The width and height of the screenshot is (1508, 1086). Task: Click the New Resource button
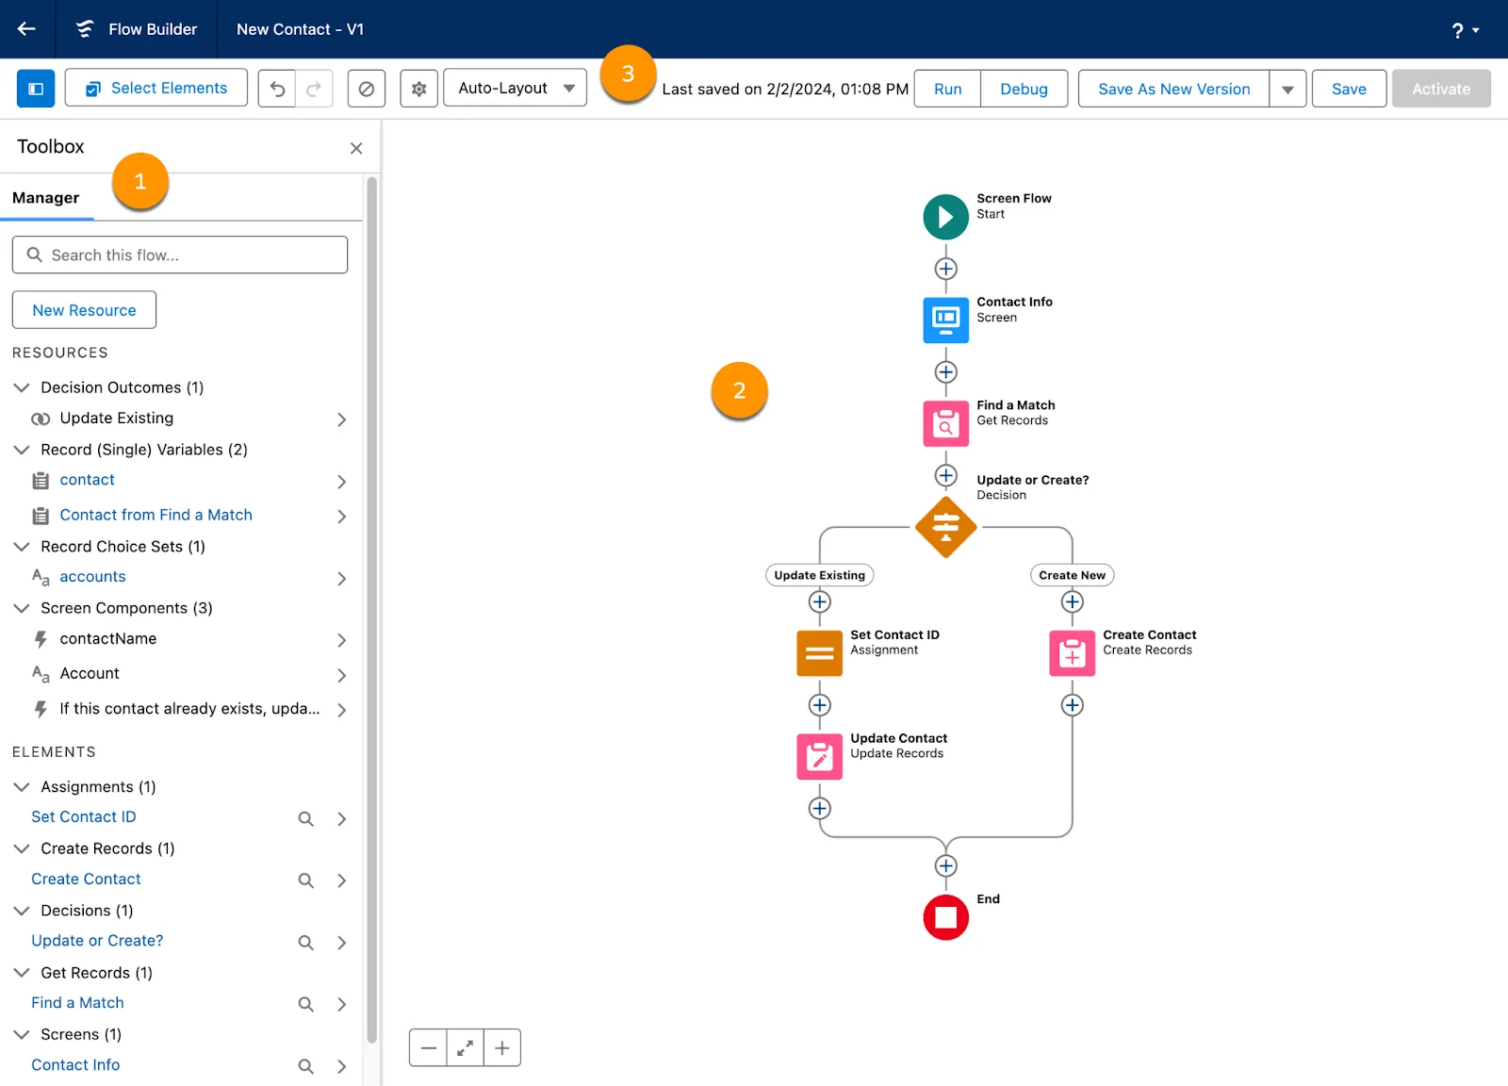coord(83,309)
